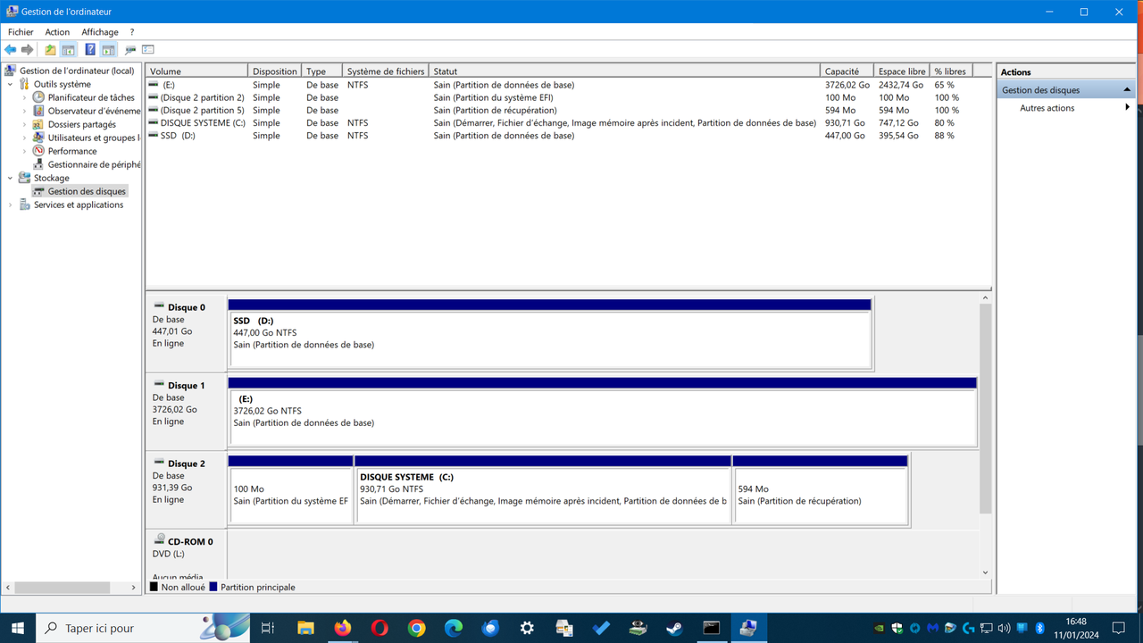Open Firefox from the taskbar
This screenshot has height=643, width=1143.
pyautogui.click(x=343, y=628)
